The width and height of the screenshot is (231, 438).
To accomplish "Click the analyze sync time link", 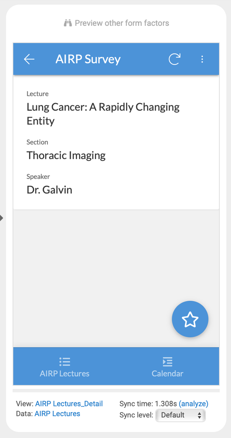I will pos(194,404).
